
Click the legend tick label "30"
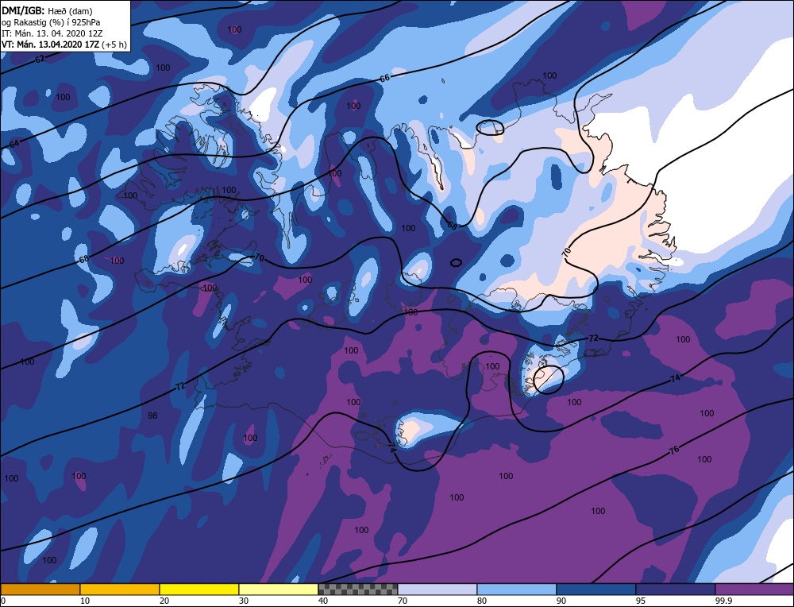click(x=244, y=601)
